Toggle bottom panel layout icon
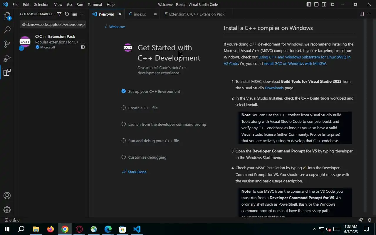The width and height of the screenshot is (376, 235). [316, 4]
